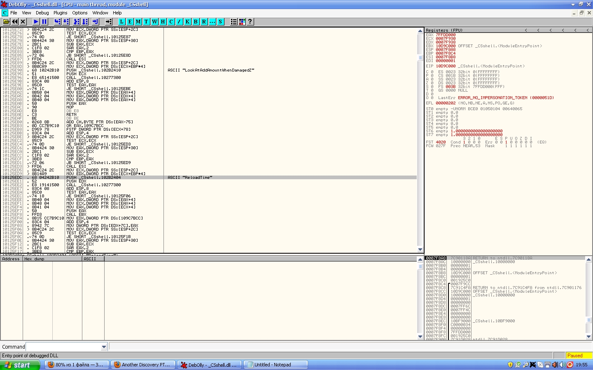Click the Run program play icon
593x370 pixels.
[36, 21]
